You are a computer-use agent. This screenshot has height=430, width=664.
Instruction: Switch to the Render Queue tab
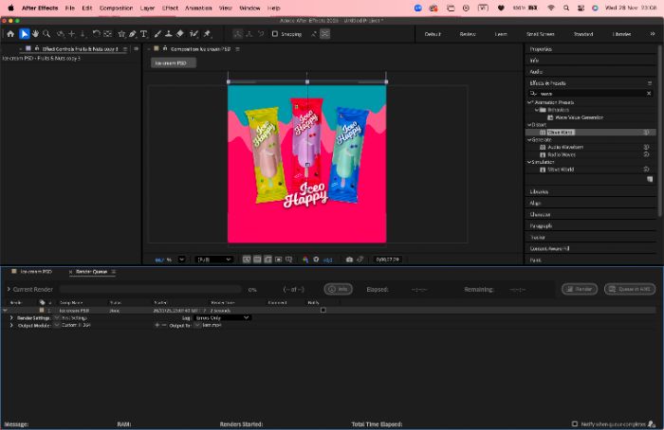coord(91,272)
